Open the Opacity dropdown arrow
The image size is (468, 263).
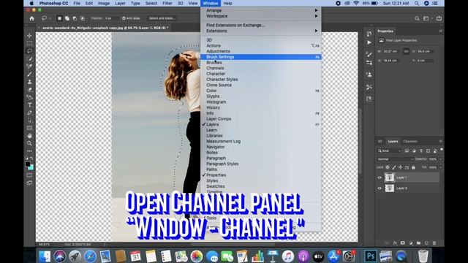(x=440, y=159)
